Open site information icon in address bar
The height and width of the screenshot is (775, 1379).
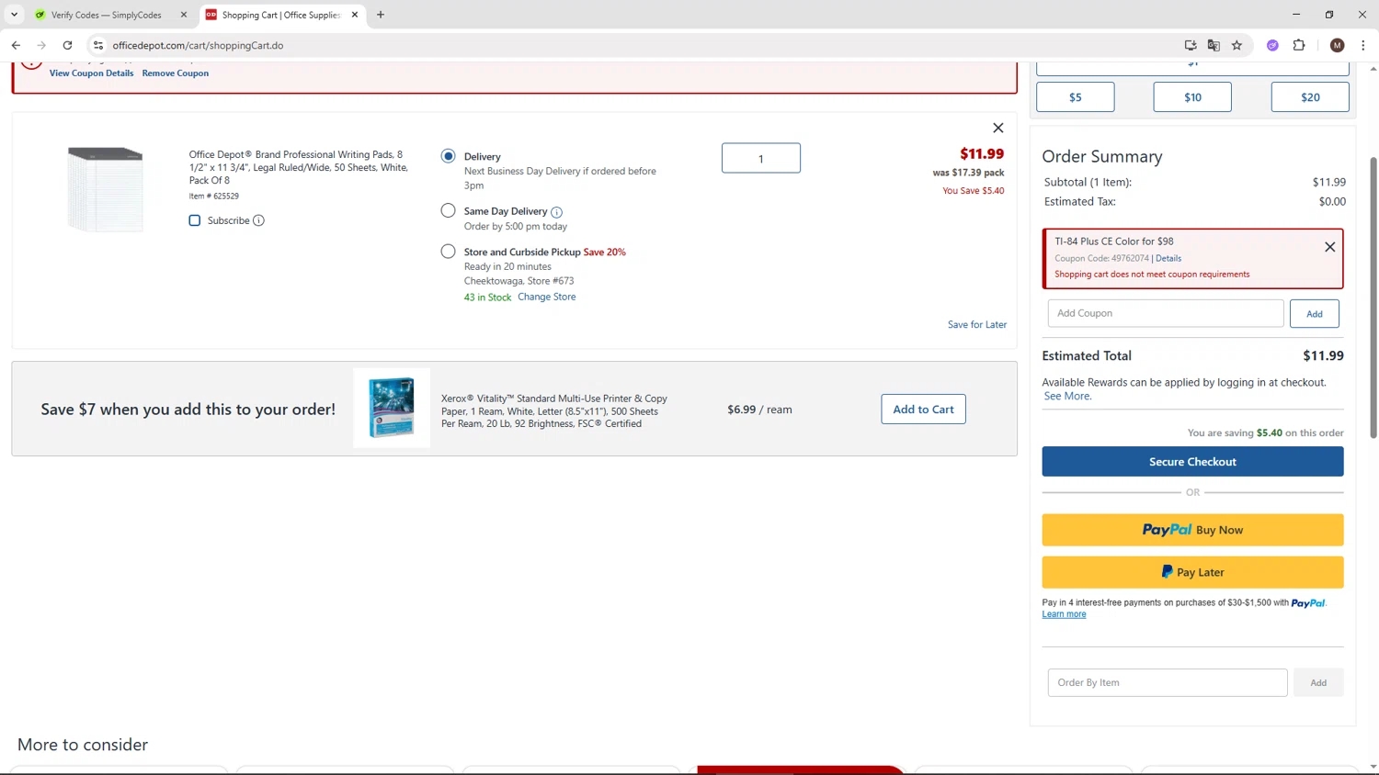click(x=98, y=45)
